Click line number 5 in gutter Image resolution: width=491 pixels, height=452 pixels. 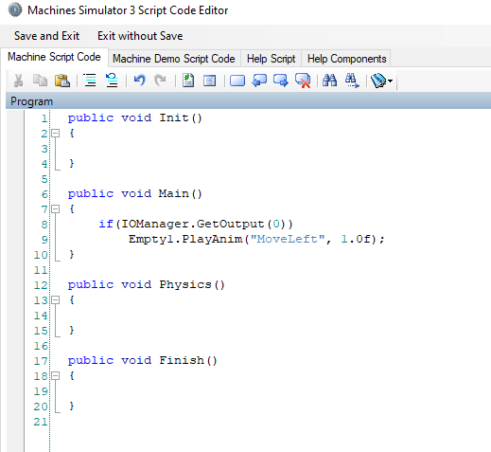coord(44,179)
